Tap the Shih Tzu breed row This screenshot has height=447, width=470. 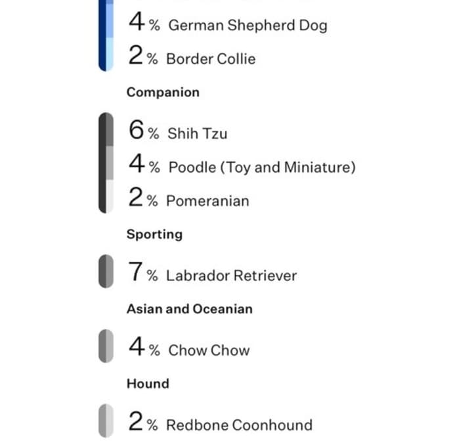click(178, 131)
